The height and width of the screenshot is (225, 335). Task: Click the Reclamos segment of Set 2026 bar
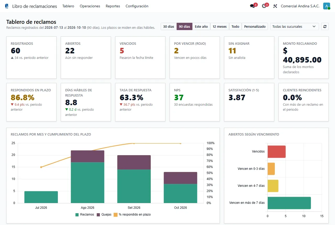pyautogui.click(x=134, y=186)
